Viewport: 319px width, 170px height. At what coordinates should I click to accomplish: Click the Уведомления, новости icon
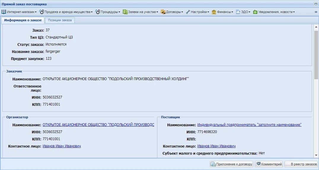(255, 12)
